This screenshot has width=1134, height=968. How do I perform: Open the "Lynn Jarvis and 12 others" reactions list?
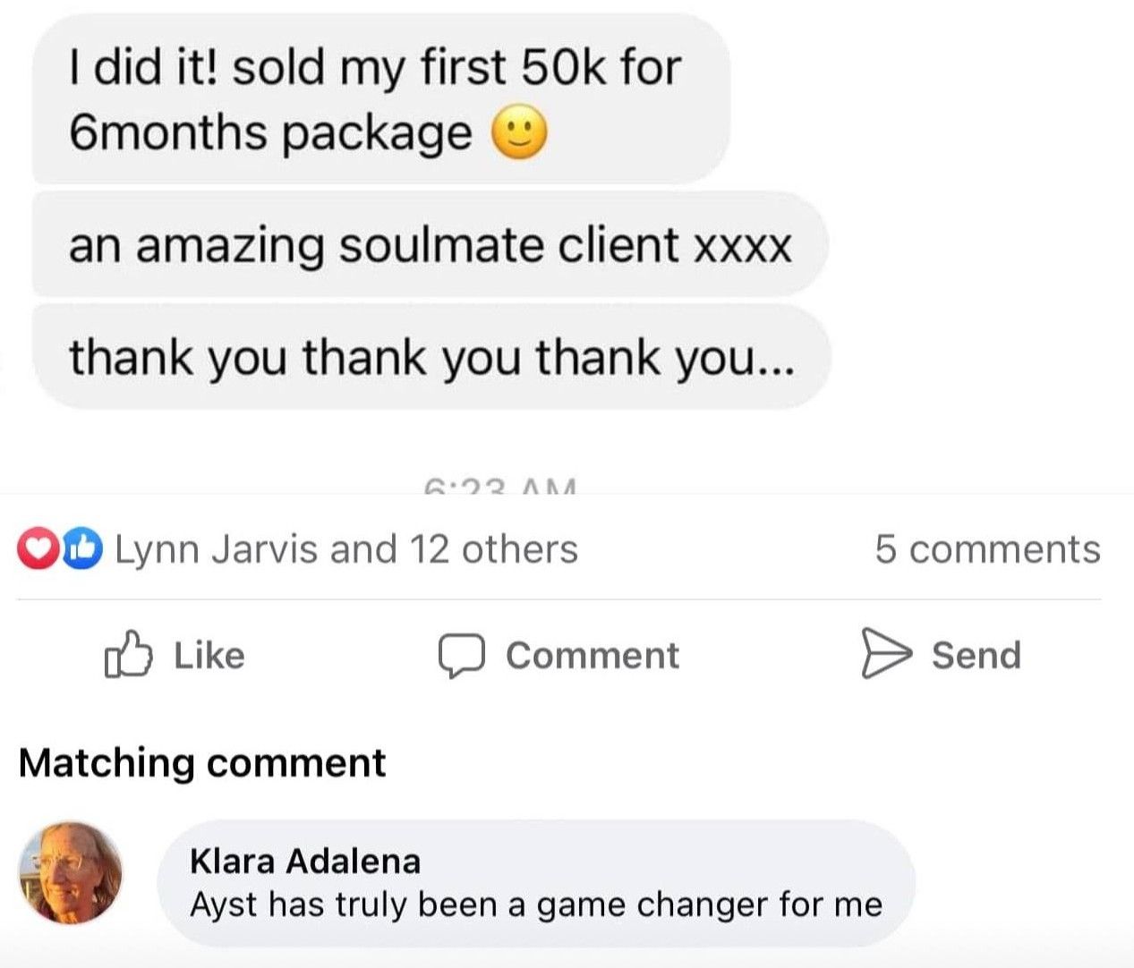pyautogui.click(x=346, y=549)
